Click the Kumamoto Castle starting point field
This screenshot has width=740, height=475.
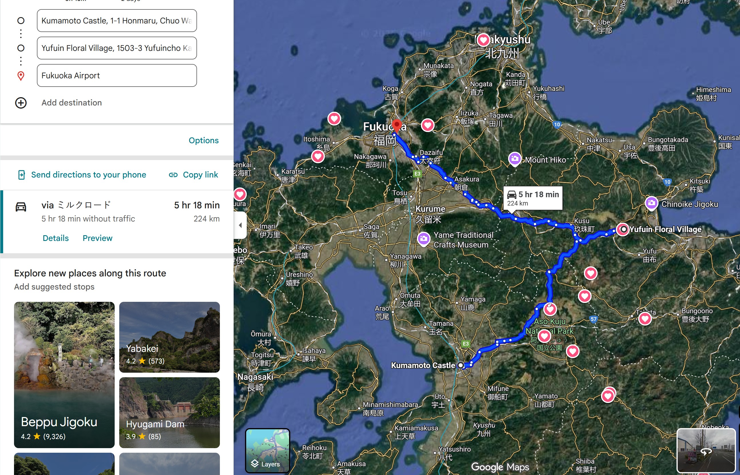click(117, 21)
